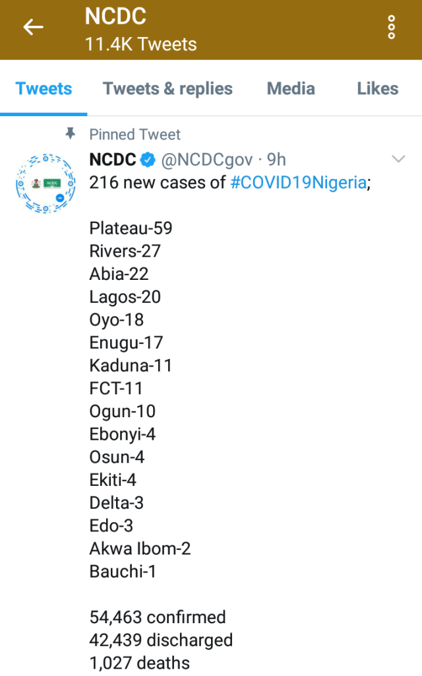The image size is (422, 676).
Task: Click the NCDC title in header
Action: pos(115,17)
